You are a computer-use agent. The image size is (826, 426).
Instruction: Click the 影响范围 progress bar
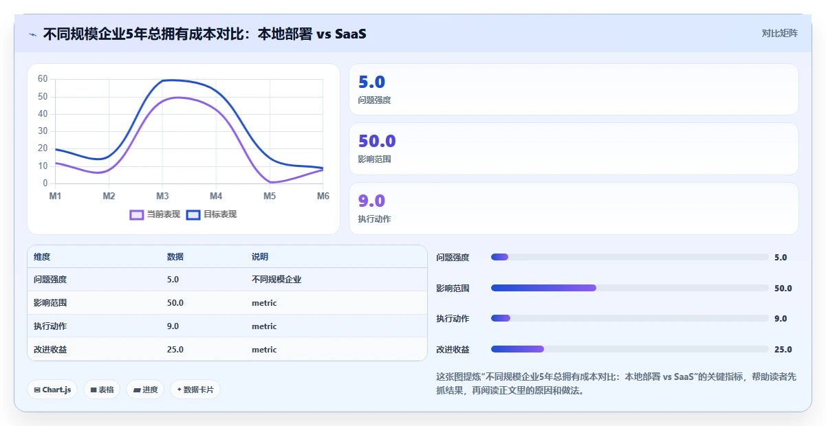(x=629, y=288)
